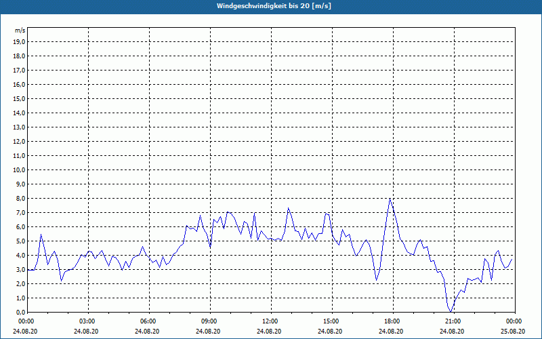542x339 pixels.
Task: Select the 9,0 y-axis value
Action: pyautogui.click(x=21, y=184)
